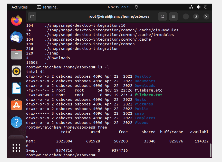Open the Terminal app menu
The image size is (222, 162).
(x=47, y=7)
